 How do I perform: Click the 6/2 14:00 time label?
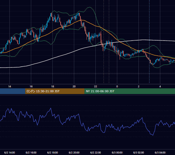(10, 152)
